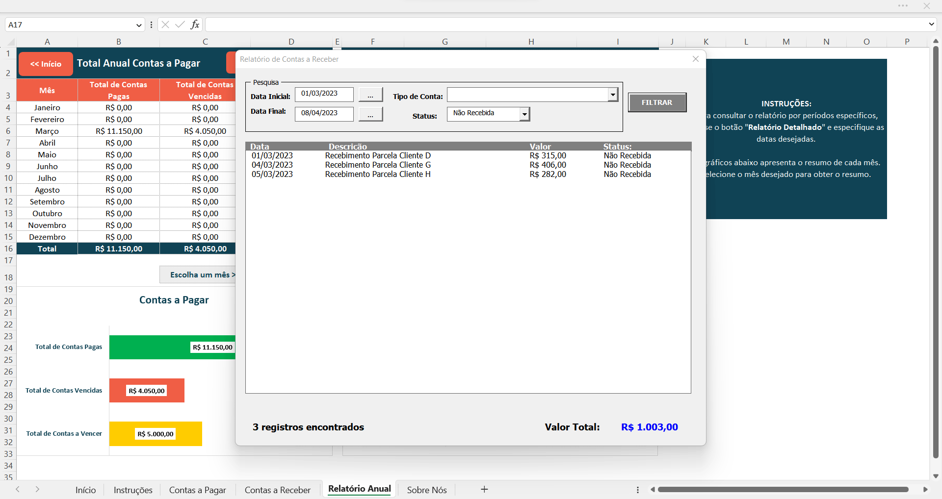This screenshot has width=942, height=499.
Task: Open date picker button for Data Inicial
Action: tap(370, 94)
